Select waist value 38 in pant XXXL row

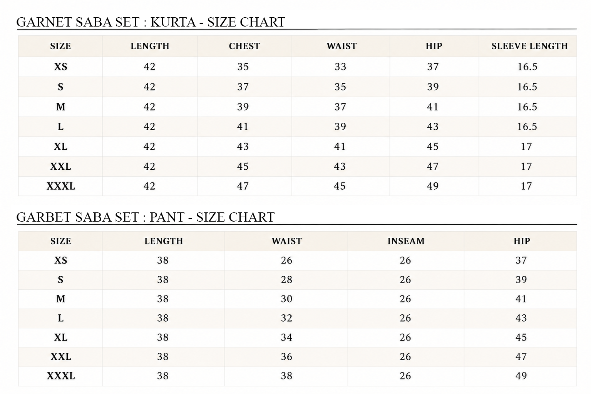pyautogui.click(x=286, y=376)
